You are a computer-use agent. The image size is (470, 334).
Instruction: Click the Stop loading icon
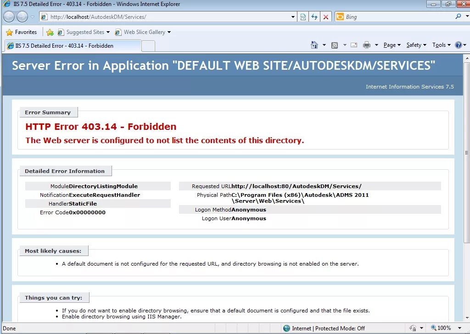[x=326, y=17]
